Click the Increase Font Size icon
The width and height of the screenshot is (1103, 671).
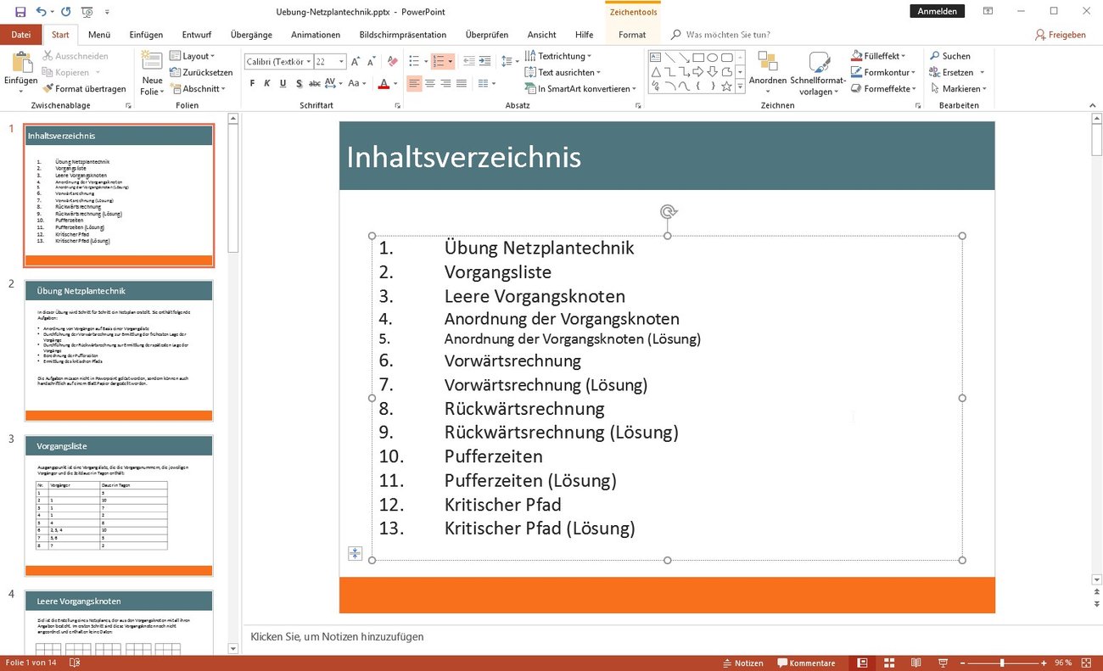pyautogui.click(x=355, y=61)
